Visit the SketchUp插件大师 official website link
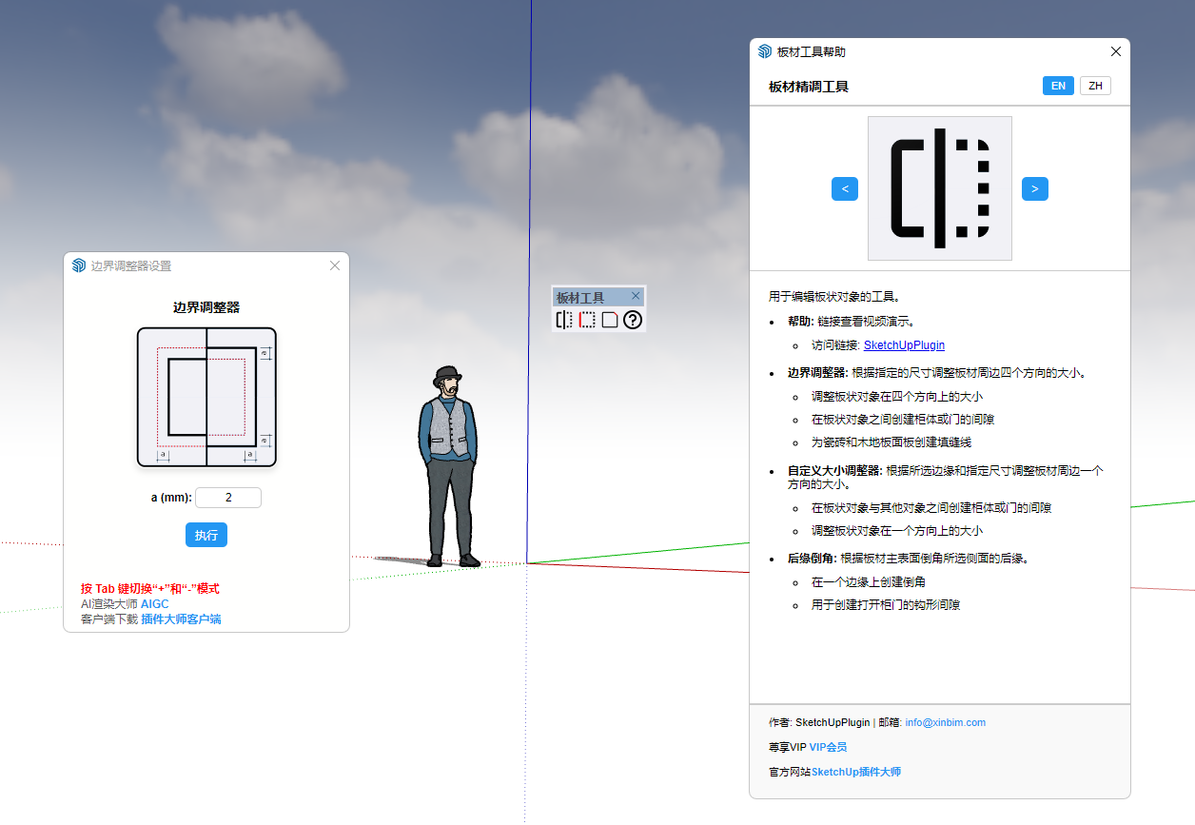1195x825 pixels. point(855,772)
